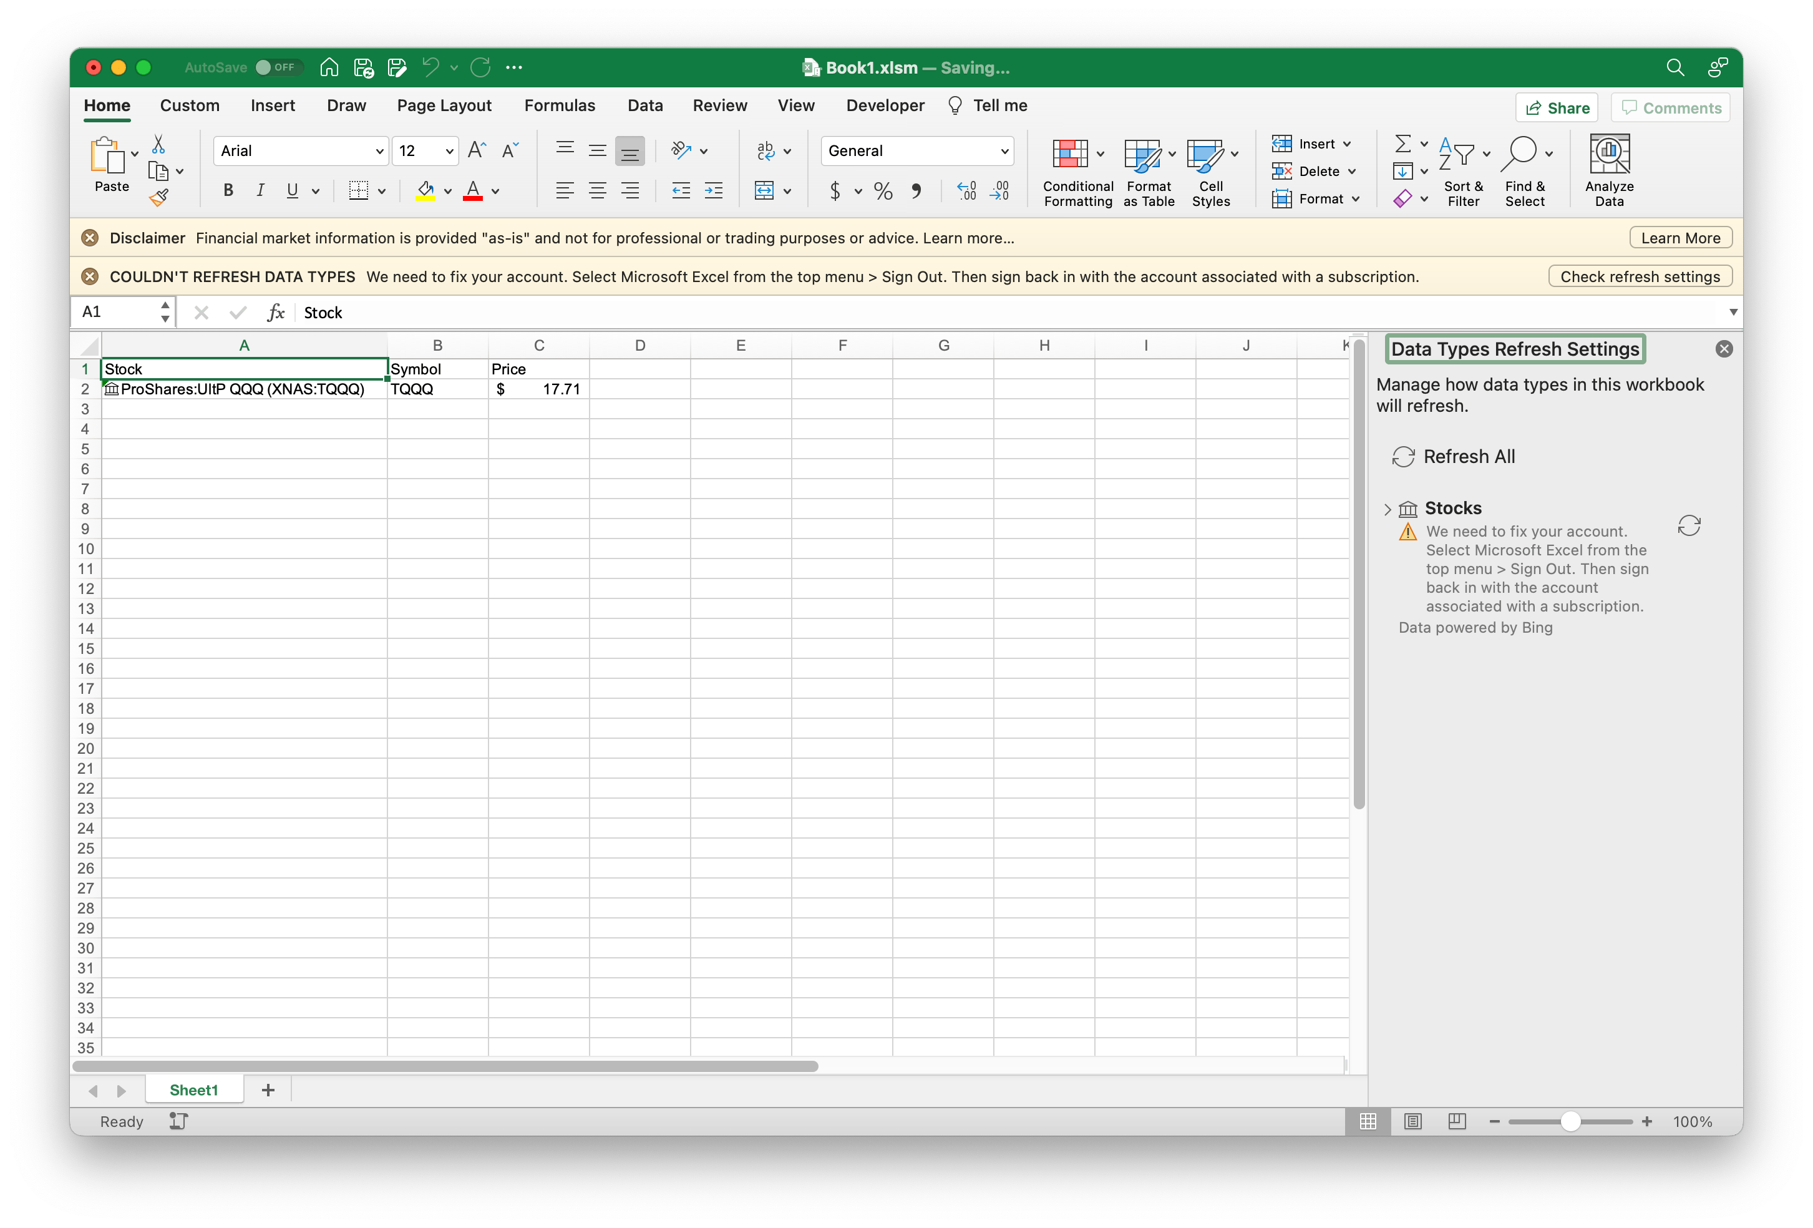This screenshot has height=1228, width=1813.
Task: Expand the Stocks section chevron
Action: (1387, 509)
